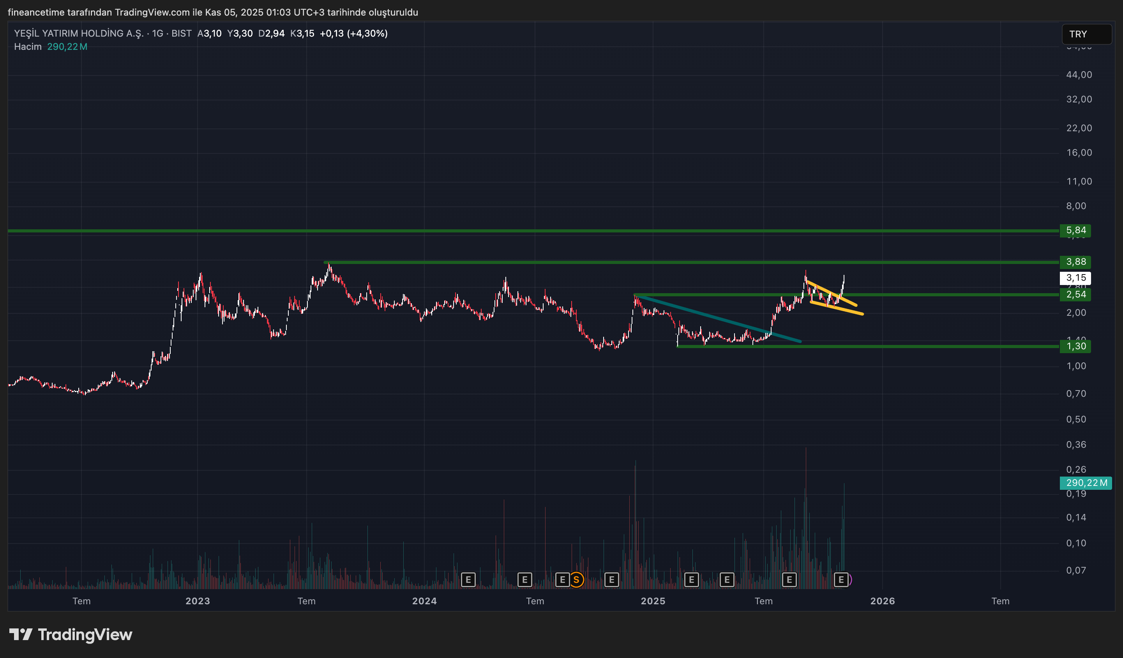Click the E marker near the Tem 2025 area
This screenshot has width=1123, height=658.
(x=790, y=580)
